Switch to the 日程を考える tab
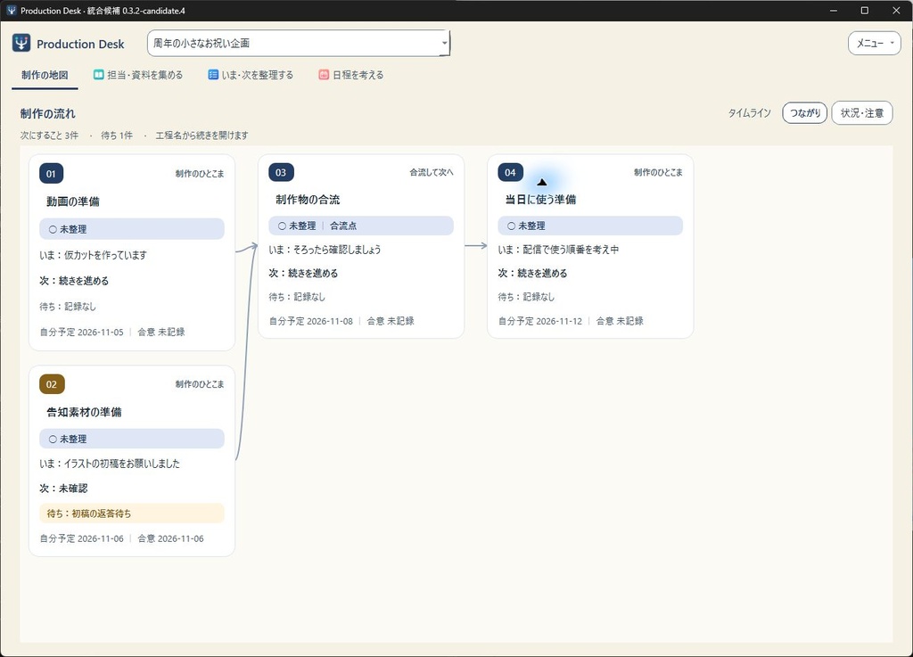The height and width of the screenshot is (657, 913). 351,75
